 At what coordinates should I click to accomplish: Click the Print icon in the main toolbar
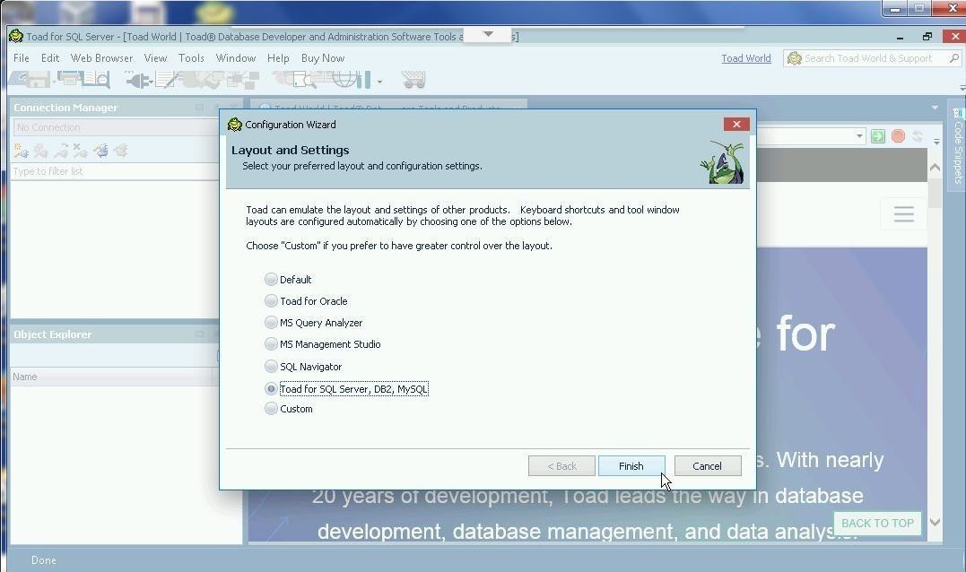(x=68, y=79)
